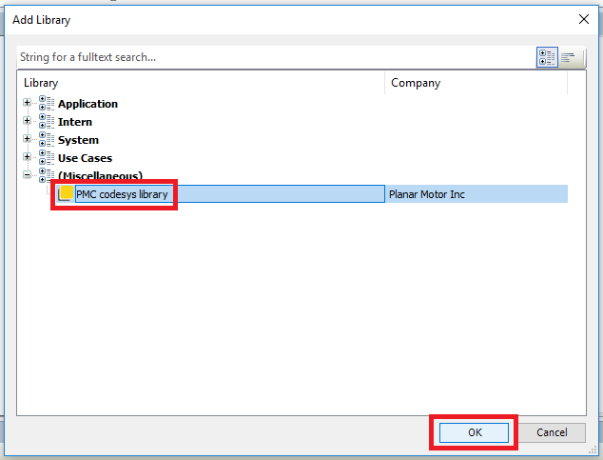The image size is (603, 460).
Task: Close the Add Library window
Action: coord(582,19)
